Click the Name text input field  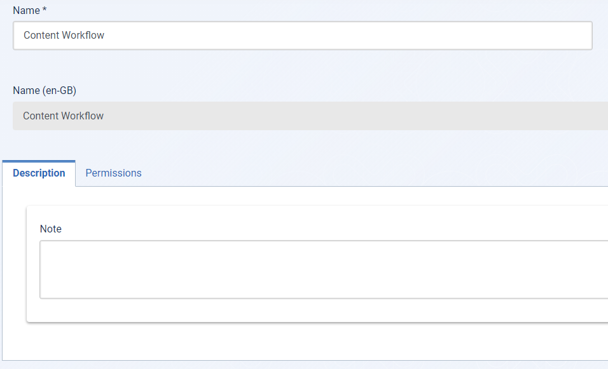pos(302,36)
